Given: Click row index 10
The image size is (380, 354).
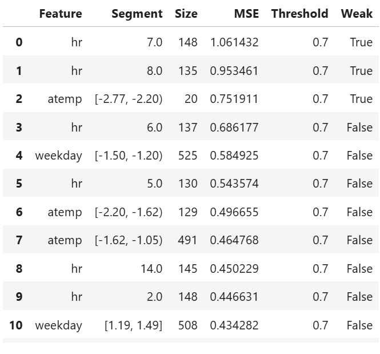Looking at the screenshot, I should pos(16,325).
